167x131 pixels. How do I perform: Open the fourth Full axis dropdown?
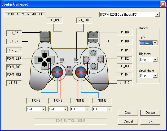(x=109, y=109)
